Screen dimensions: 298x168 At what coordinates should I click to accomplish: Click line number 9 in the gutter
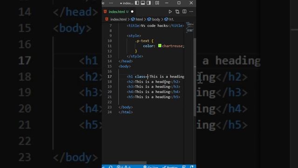pos(111,35)
